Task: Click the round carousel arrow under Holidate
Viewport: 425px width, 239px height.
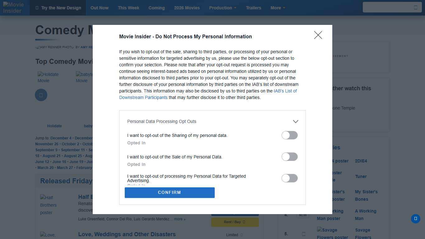Action: 41,95
